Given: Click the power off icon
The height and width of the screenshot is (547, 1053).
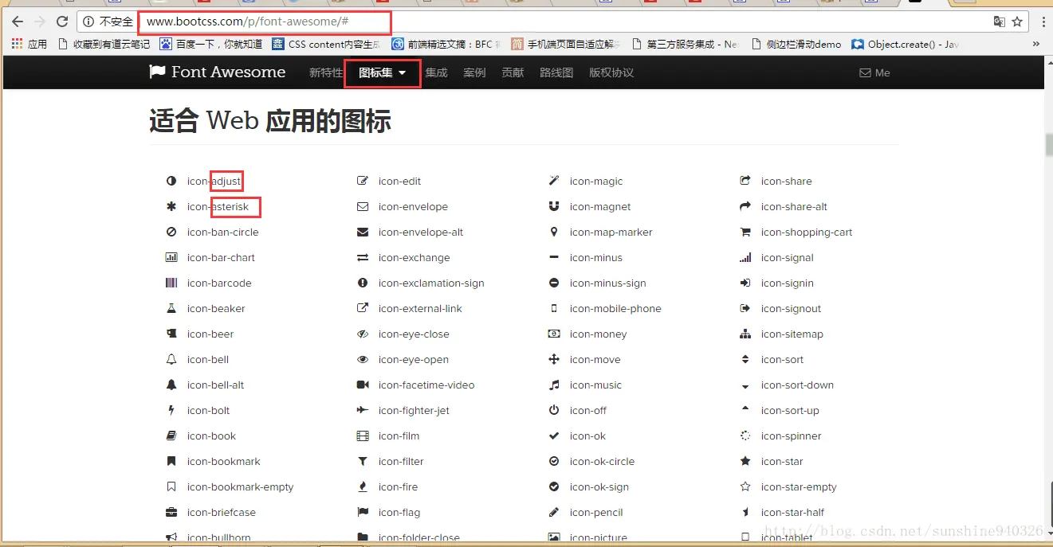Looking at the screenshot, I should pyautogui.click(x=554, y=410).
